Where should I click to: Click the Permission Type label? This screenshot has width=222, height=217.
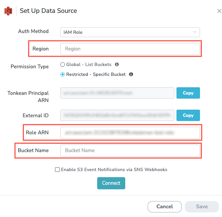point(30,66)
